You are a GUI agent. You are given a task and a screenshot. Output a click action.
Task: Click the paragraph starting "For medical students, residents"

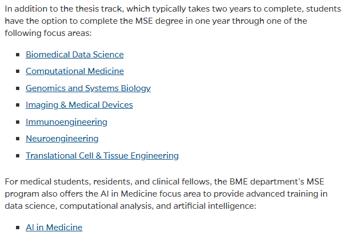click(x=166, y=194)
